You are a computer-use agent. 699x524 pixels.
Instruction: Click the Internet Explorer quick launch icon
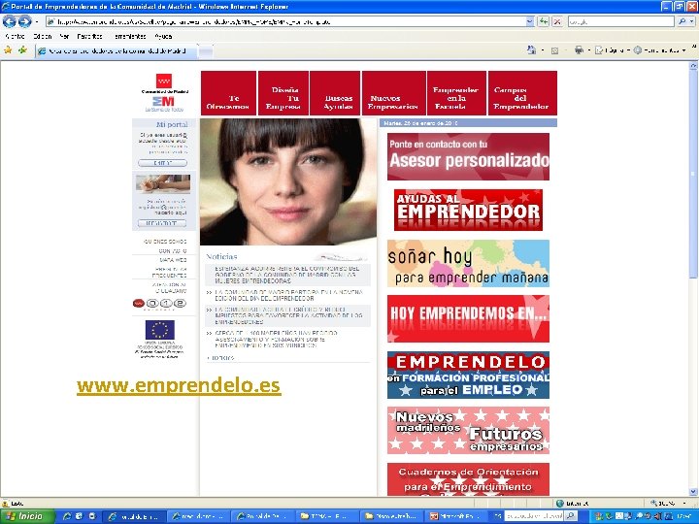(67, 516)
